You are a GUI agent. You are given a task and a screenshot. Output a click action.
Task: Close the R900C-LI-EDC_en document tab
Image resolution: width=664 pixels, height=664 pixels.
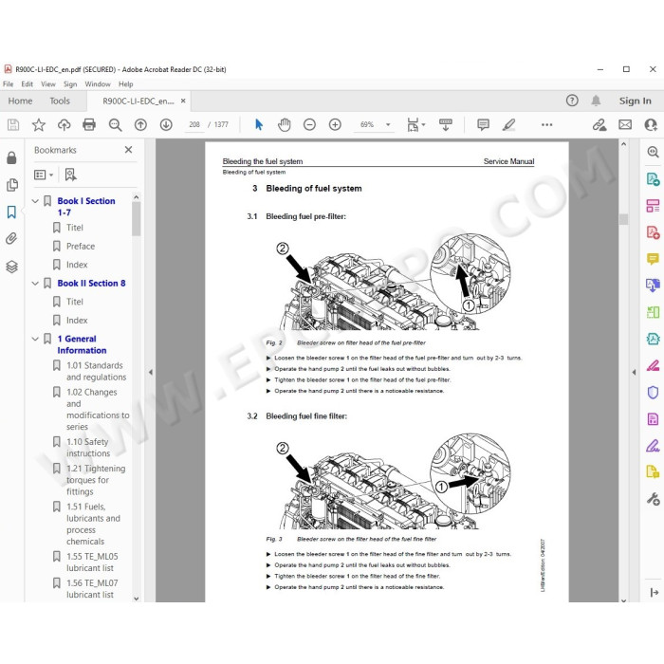183,101
